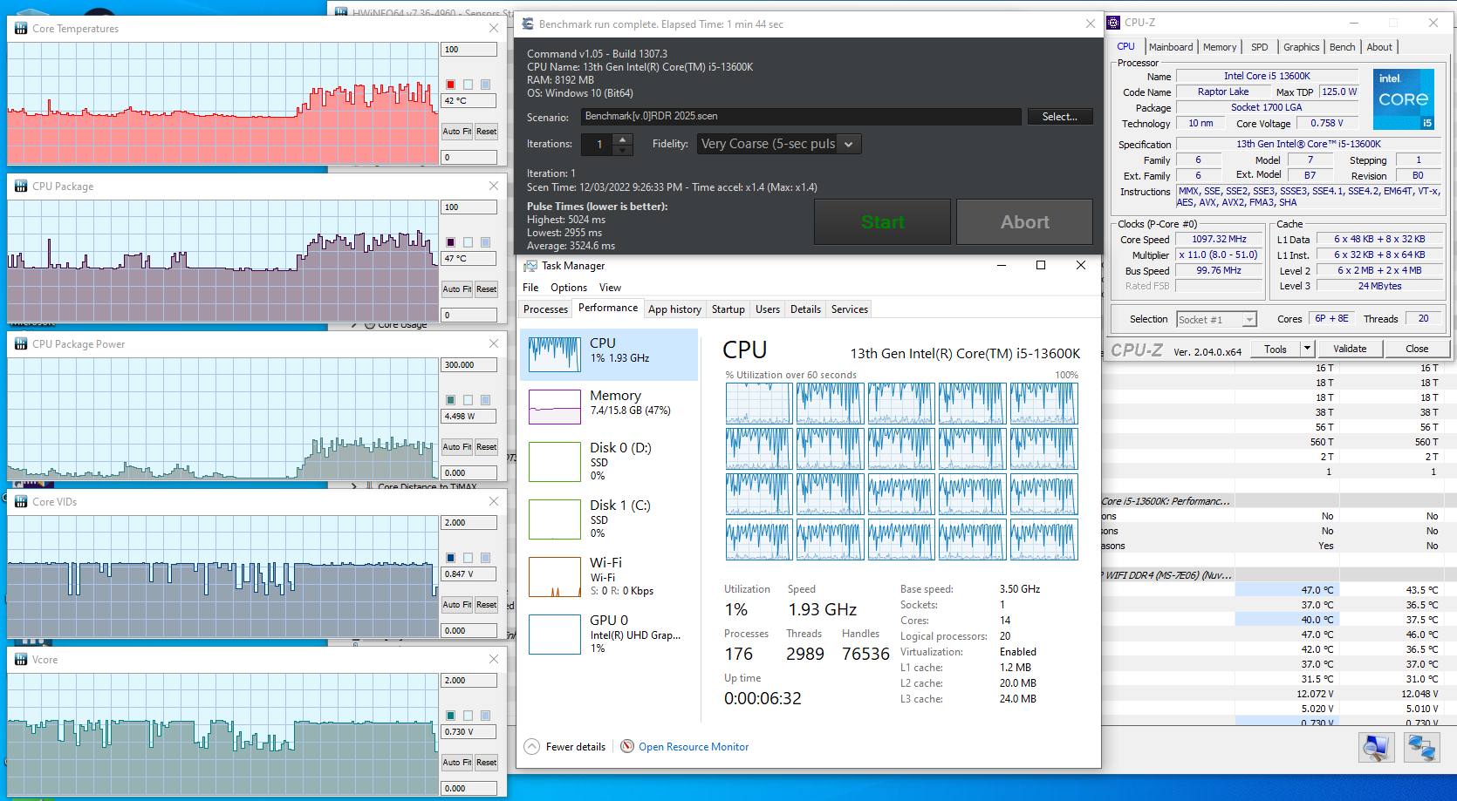Image resolution: width=1457 pixels, height=801 pixels.
Task: Click the Vcore graph window icon
Action: (21, 660)
